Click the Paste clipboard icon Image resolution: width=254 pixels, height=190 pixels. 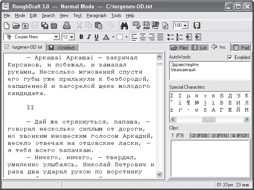coord(98,25)
